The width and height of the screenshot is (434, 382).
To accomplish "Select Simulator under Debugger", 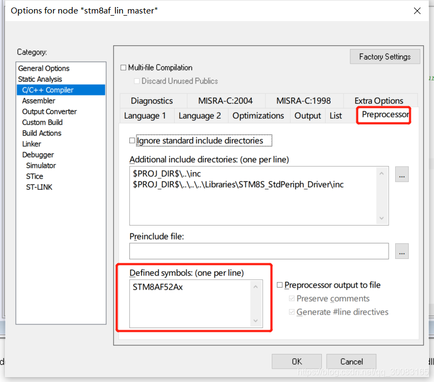I will [41, 166].
